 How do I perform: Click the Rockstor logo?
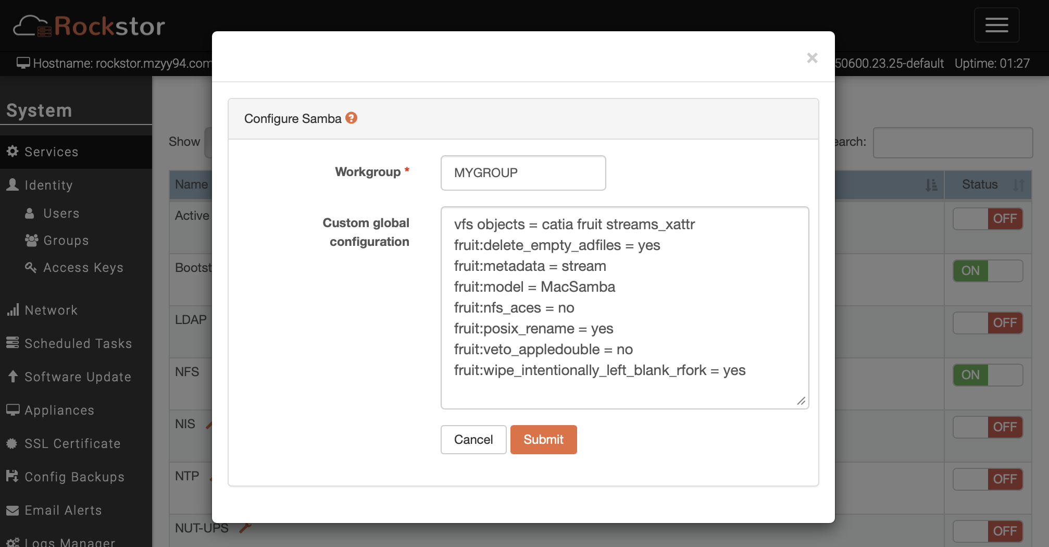click(x=89, y=26)
